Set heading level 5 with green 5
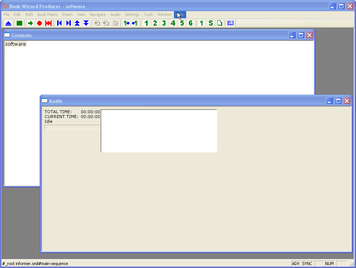Image resolution: width=356 pixels, height=268 pixels. [182, 23]
